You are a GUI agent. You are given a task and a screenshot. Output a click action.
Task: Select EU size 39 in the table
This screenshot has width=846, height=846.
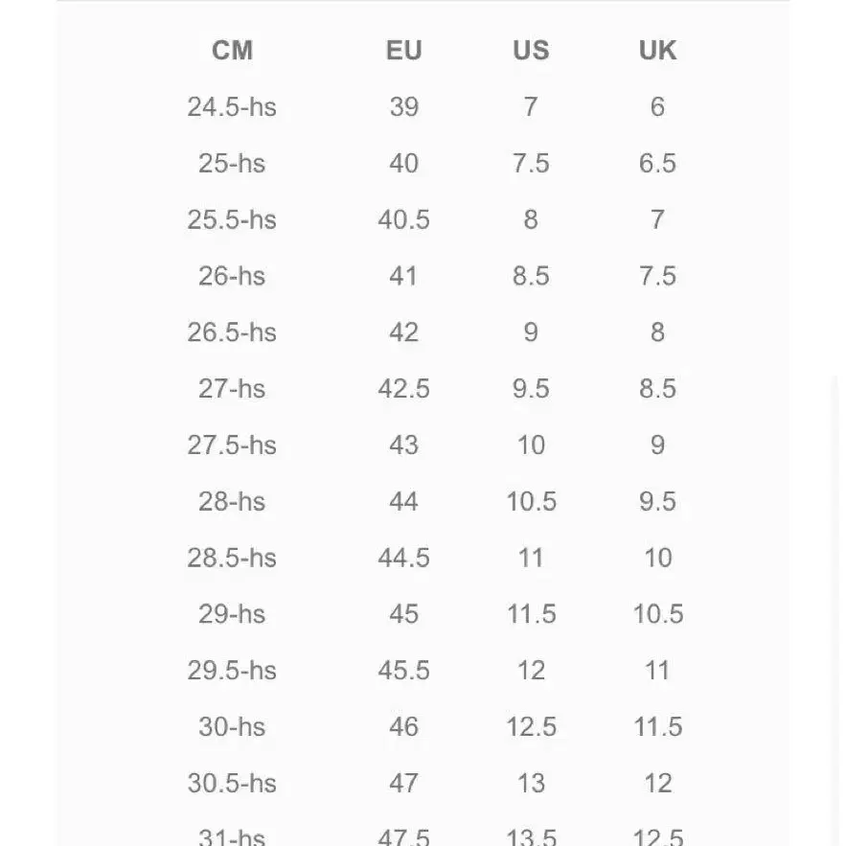[403, 107]
